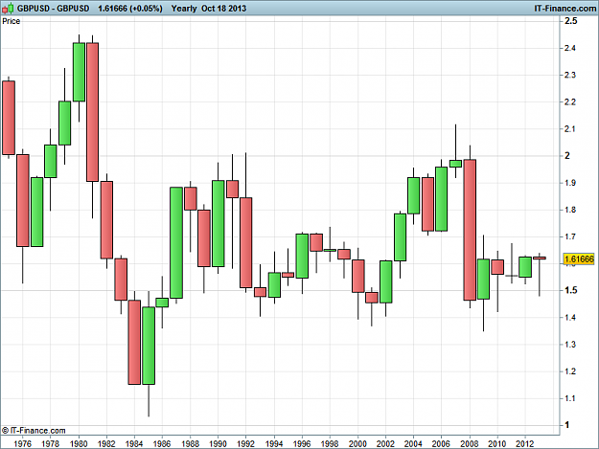599x449 pixels.
Task: Click the bold 2 price axis label
Action: (x=567, y=156)
